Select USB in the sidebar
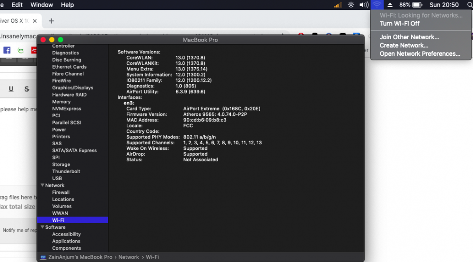Screen dimensions: 473x262 pos(57,178)
